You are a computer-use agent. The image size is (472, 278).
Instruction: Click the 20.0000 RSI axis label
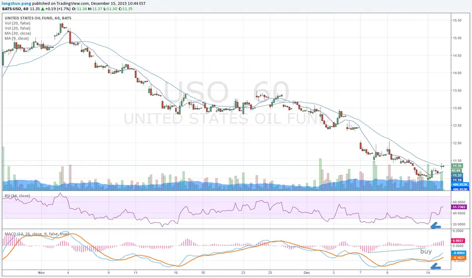click(x=459, y=224)
